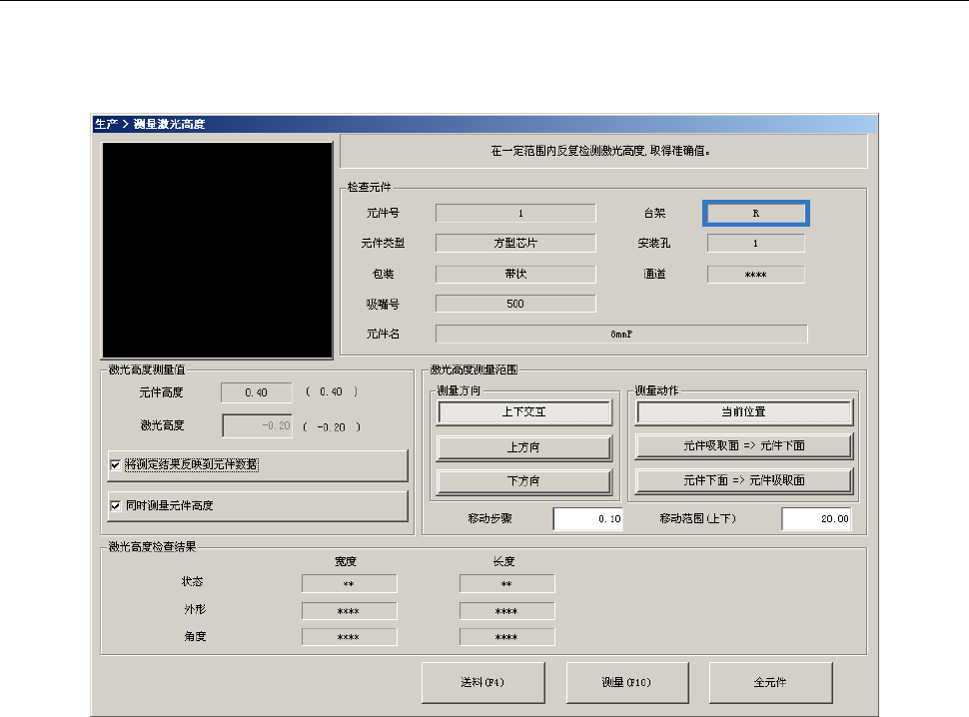Click the 元件号 field showing 1
Viewport: 969px width, 717px height.
515,213
